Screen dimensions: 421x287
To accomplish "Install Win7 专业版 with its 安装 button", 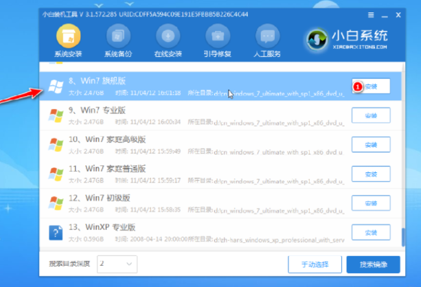I will 371,115.
